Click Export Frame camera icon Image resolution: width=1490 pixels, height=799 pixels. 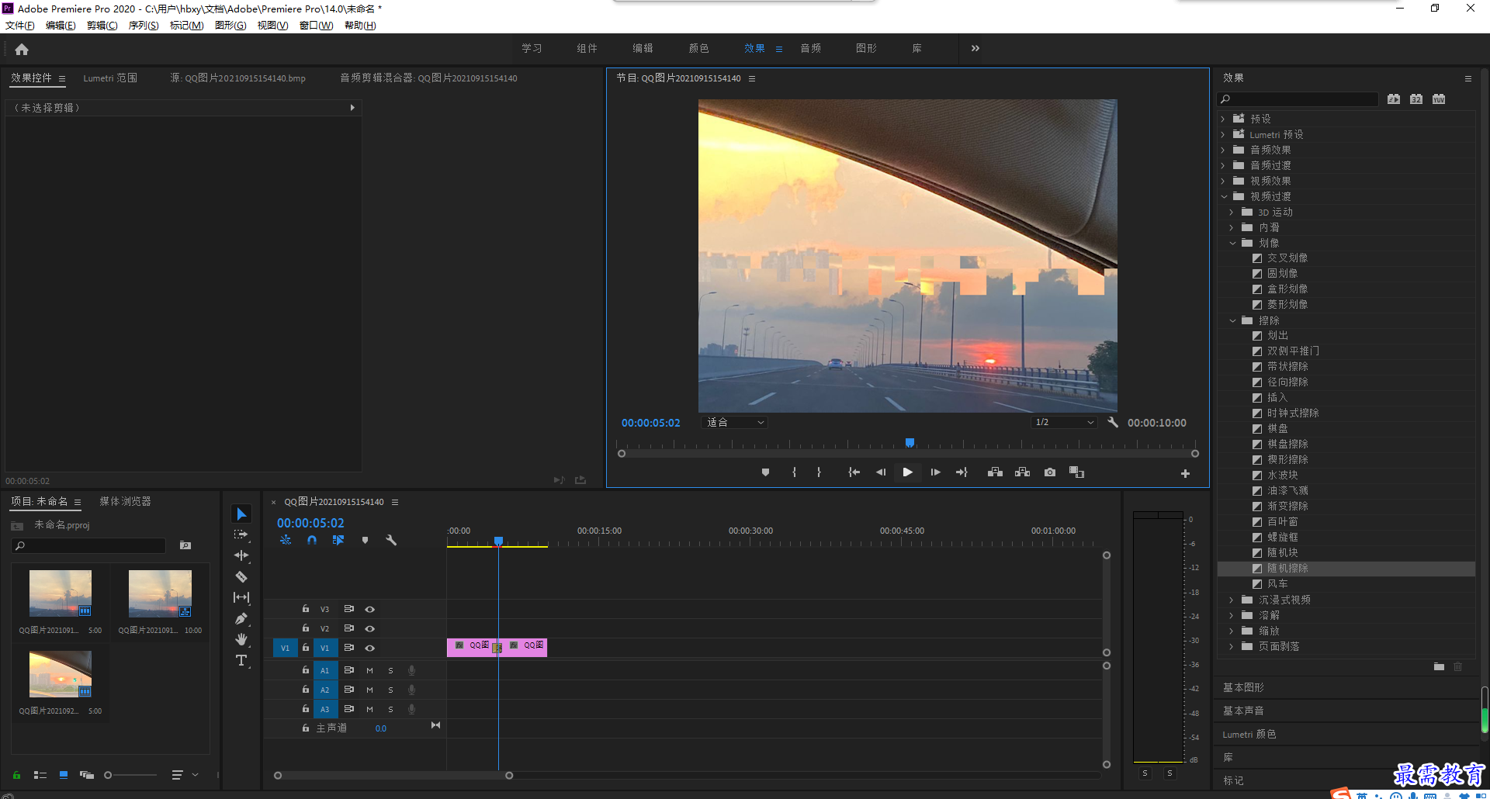(1050, 472)
